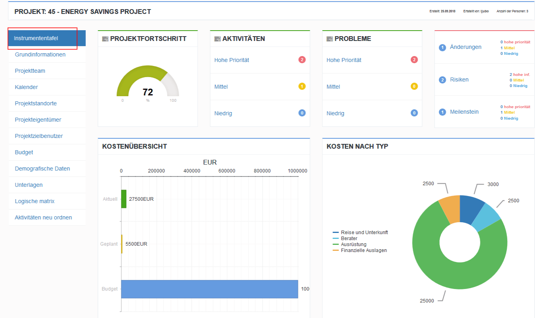This screenshot has height=318, width=535.
Task: Click count badge next to Meilenstein
Action: click(x=442, y=112)
